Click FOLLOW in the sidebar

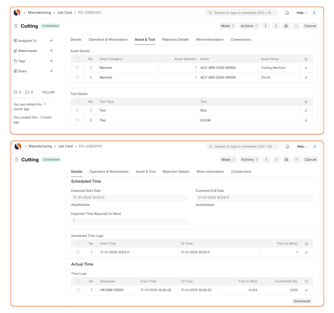pyautogui.click(x=48, y=92)
